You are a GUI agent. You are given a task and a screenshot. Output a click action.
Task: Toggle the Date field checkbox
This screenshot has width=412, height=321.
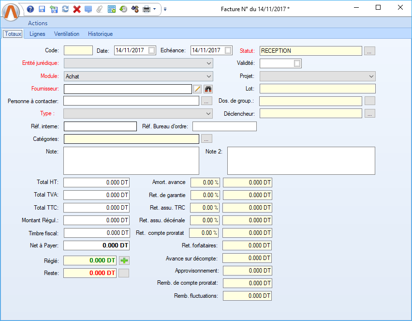pos(152,50)
